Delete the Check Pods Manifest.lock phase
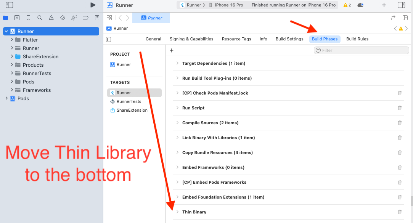413x223 pixels. pyautogui.click(x=400, y=93)
